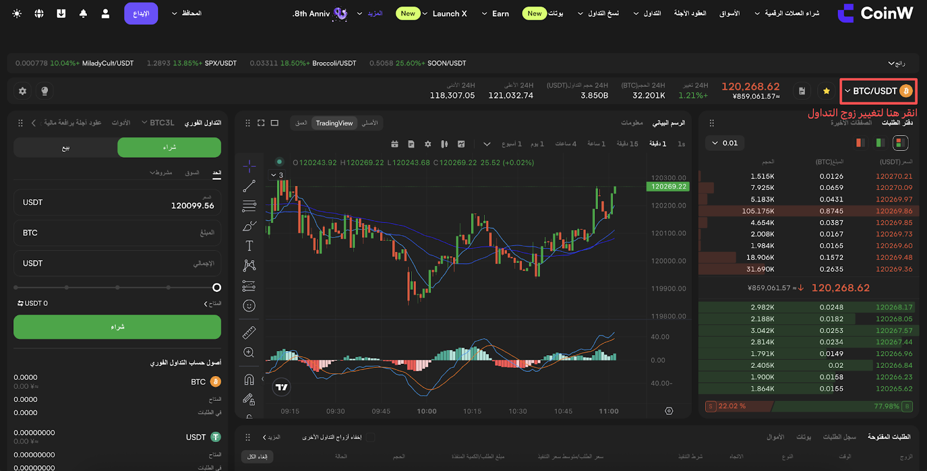Select the شراء (buy) toggle tab
Image resolution: width=927 pixels, height=471 pixels.
pos(169,147)
